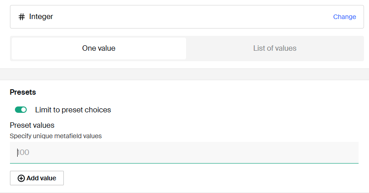Click the "Integer" type name text
The width and height of the screenshot is (369, 193).
pyautogui.click(x=41, y=17)
